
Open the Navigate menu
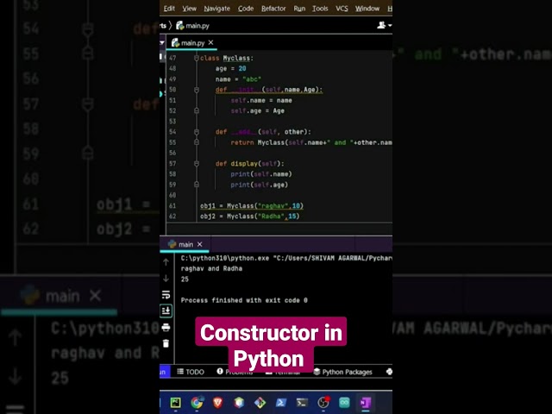coord(216,9)
